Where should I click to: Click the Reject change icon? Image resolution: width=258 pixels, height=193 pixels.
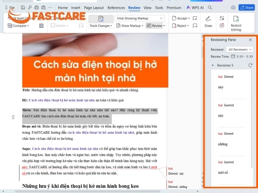[174, 26]
